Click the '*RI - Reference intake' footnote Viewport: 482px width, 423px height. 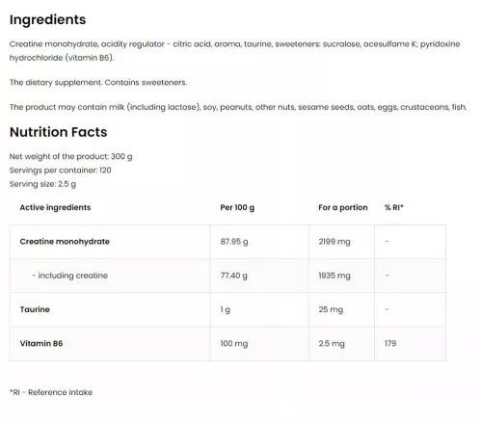coord(51,392)
